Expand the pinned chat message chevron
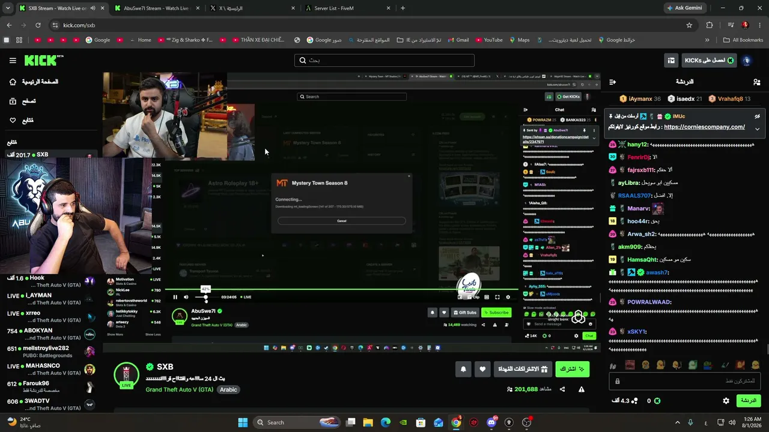769x432 pixels. [757, 128]
